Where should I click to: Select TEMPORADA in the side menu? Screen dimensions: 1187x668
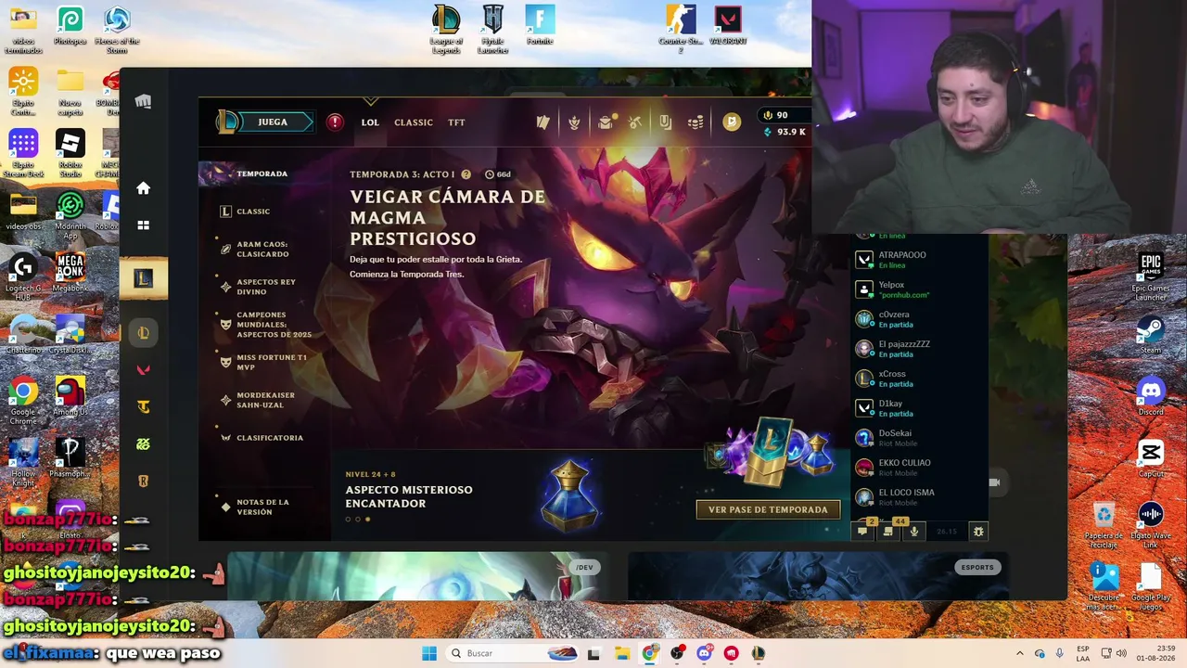(x=262, y=173)
